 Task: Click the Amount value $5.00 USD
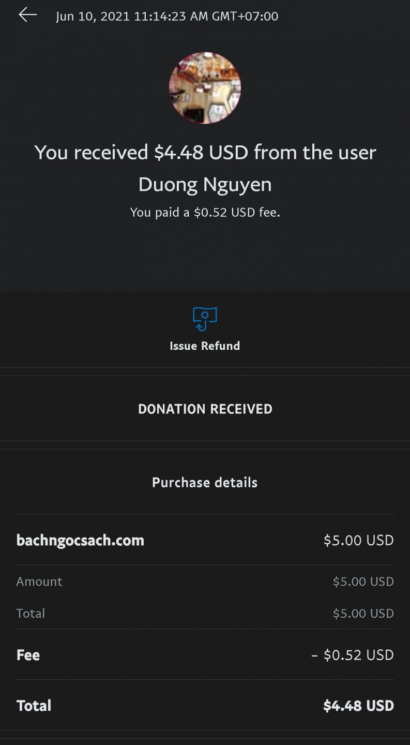point(363,582)
